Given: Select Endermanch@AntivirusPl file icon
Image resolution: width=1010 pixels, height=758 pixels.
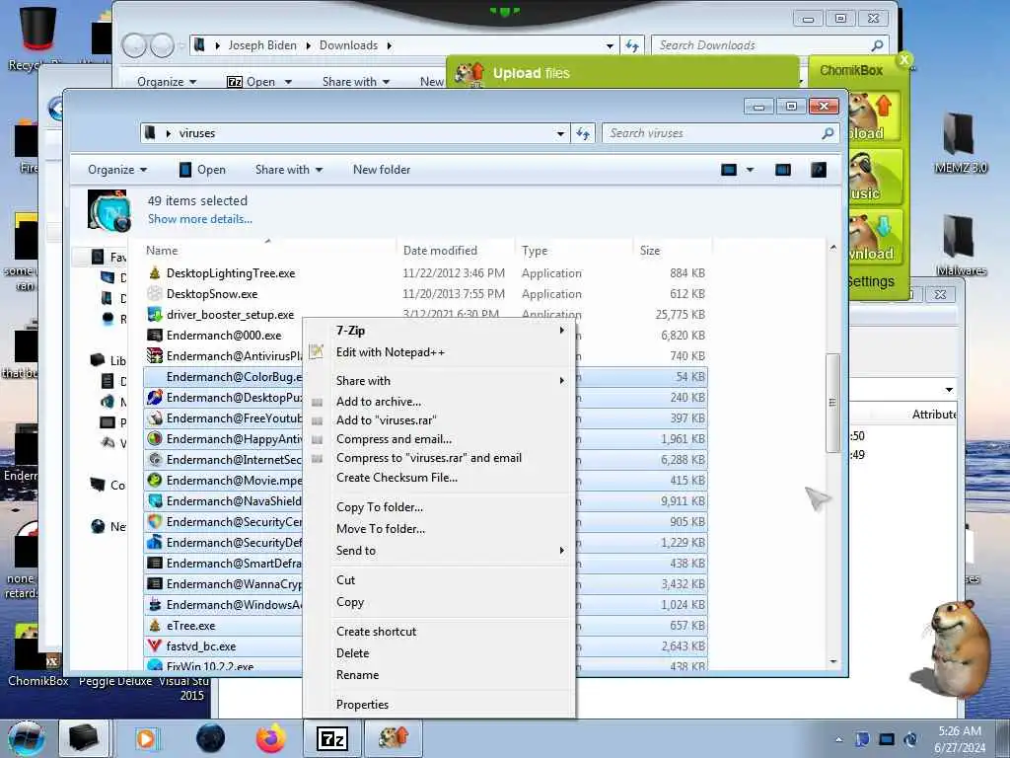Looking at the screenshot, I should point(155,355).
